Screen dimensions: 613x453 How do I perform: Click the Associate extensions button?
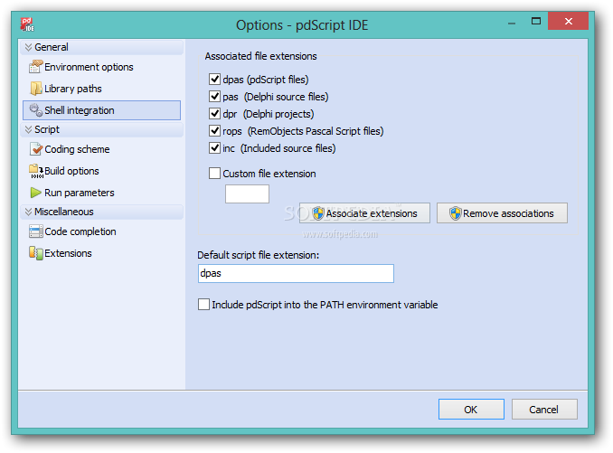coord(364,213)
